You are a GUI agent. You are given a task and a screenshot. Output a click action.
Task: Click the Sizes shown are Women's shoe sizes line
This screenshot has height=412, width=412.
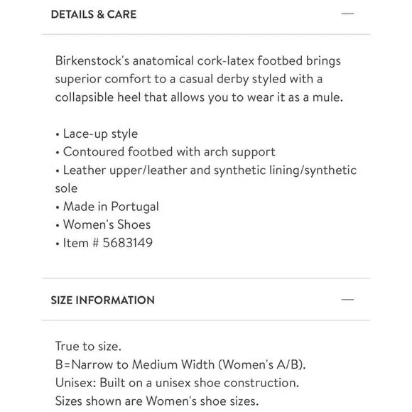[157, 401]
